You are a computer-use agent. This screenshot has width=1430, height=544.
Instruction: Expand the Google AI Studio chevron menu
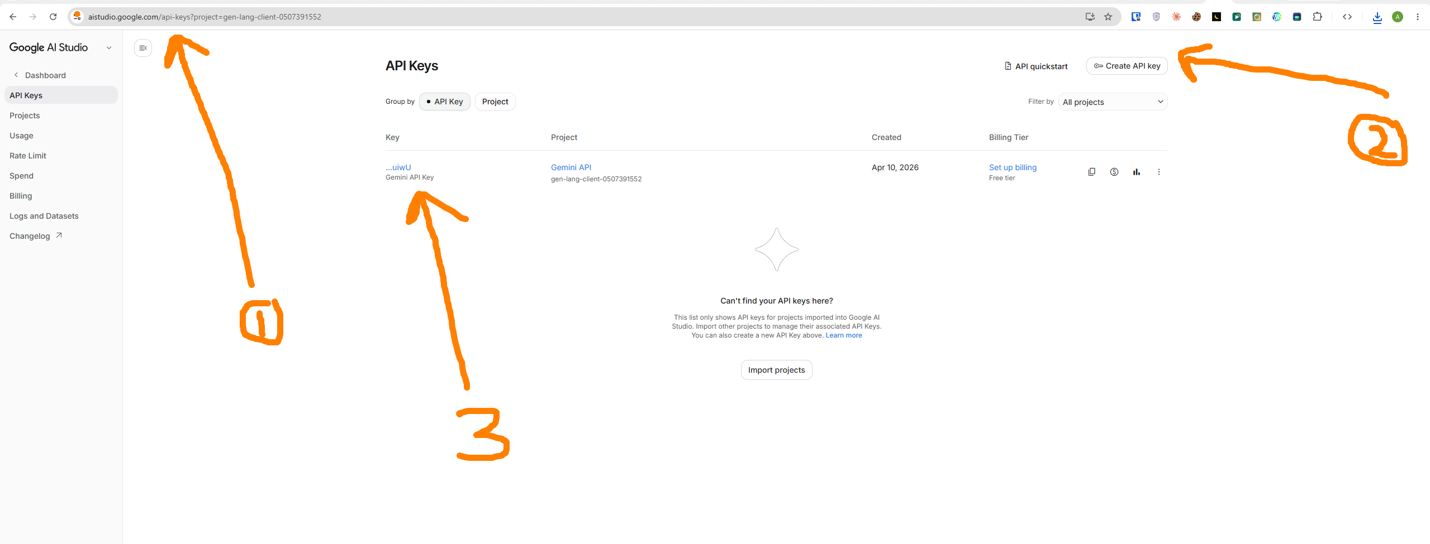coord(109,48)
